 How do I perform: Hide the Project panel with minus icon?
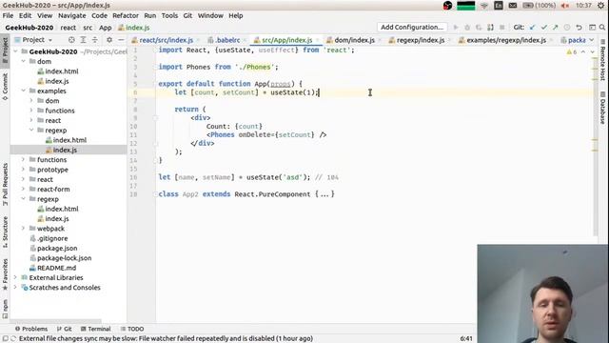click(121, 40)
